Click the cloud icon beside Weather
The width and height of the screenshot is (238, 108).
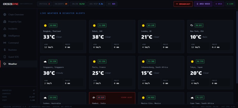point(5,64)
